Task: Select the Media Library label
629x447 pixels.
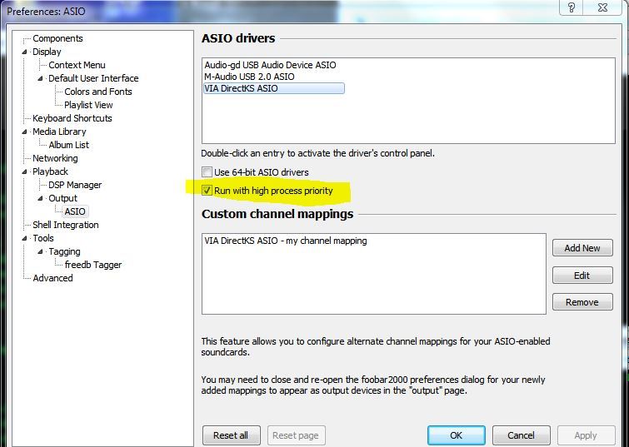Action: 59,132
